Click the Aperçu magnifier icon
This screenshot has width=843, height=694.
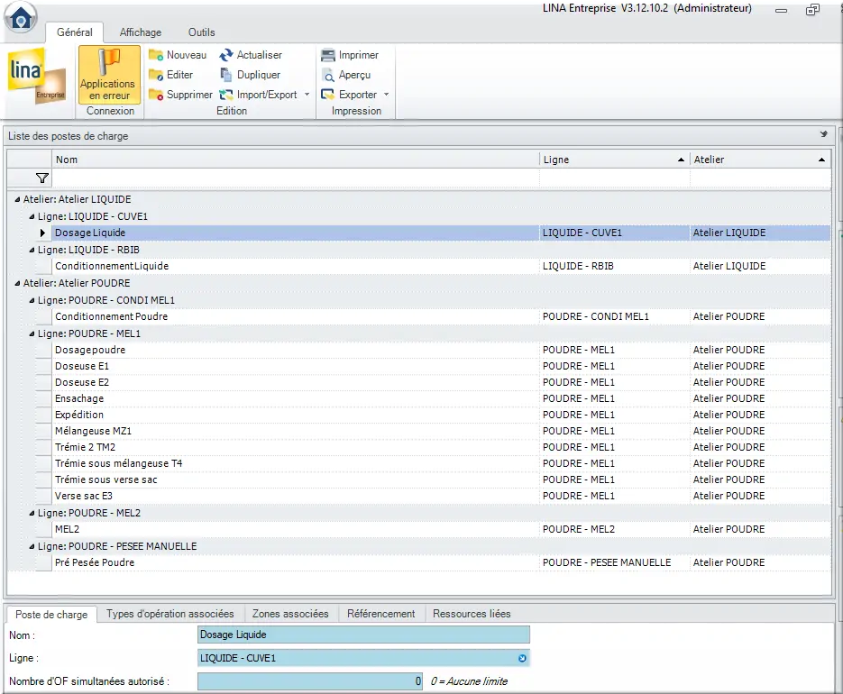click(x=328, y=75)
